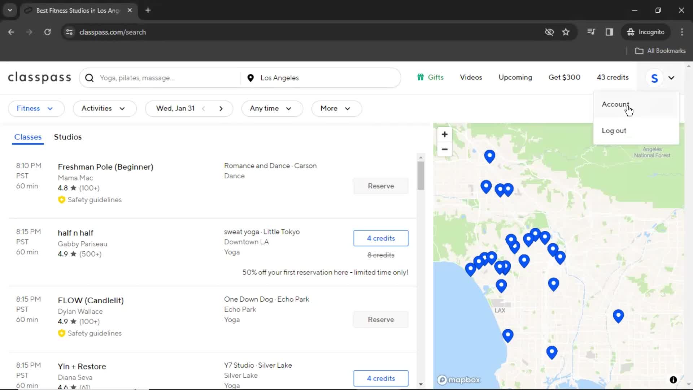Click the ClassPass home logo icon
The image size is (693, 390).
39,78
